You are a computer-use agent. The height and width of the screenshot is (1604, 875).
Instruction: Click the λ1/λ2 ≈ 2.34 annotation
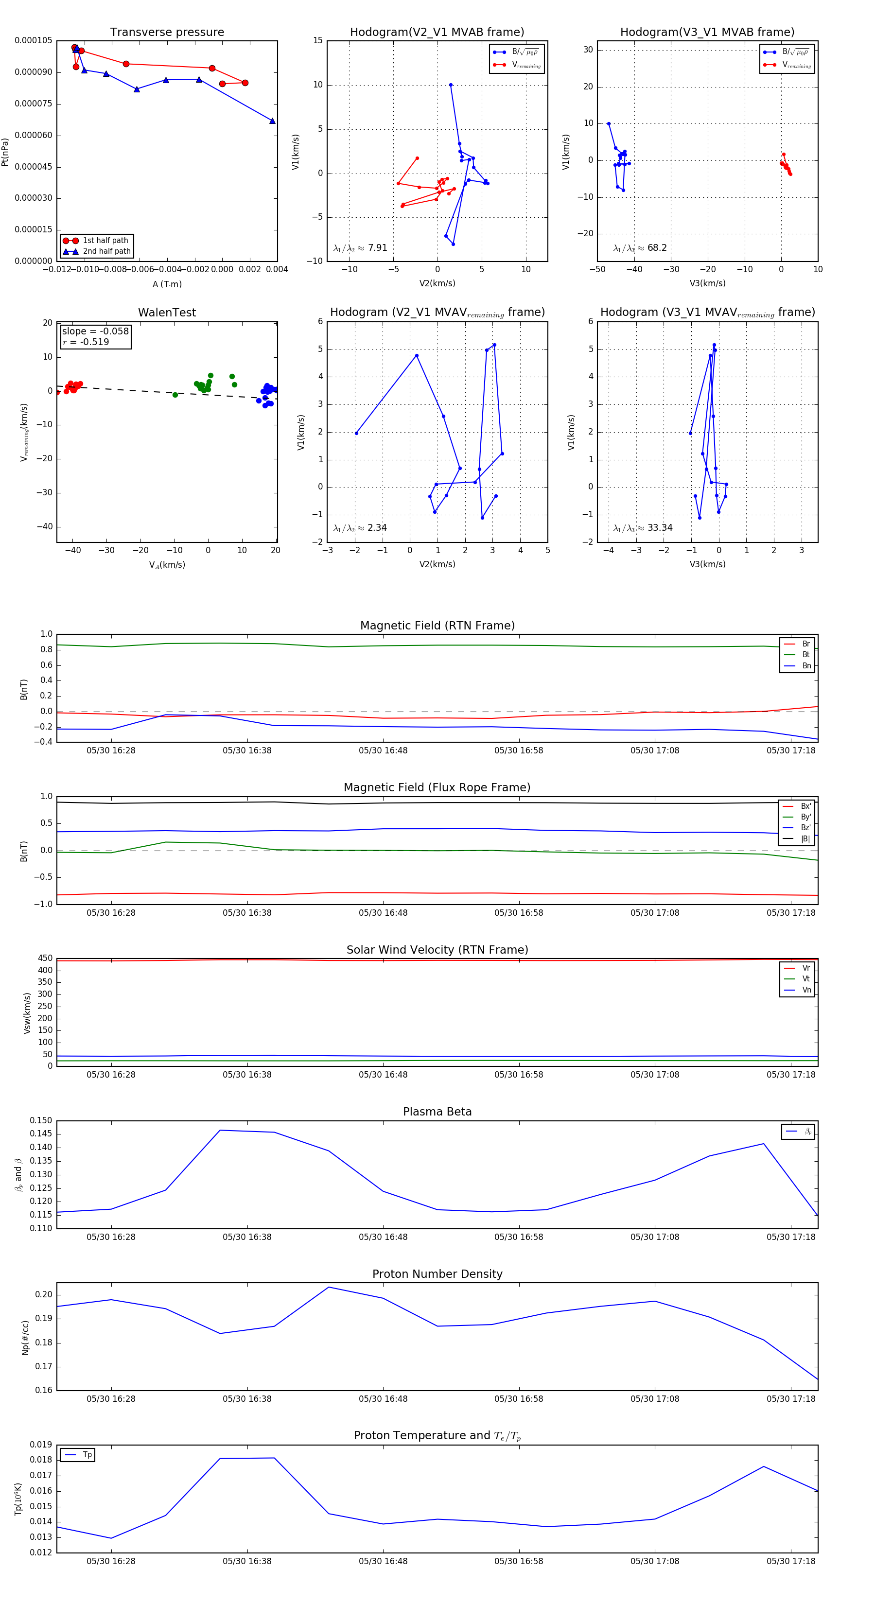point(360,528)
